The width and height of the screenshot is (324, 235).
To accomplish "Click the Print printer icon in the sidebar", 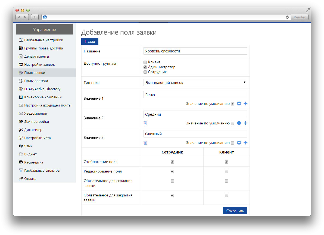I will (21, 162).
